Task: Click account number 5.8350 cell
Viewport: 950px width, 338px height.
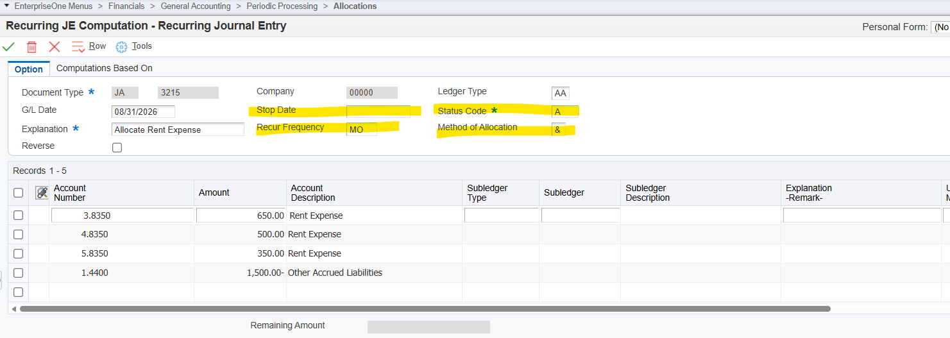Action: coord(122,253)
